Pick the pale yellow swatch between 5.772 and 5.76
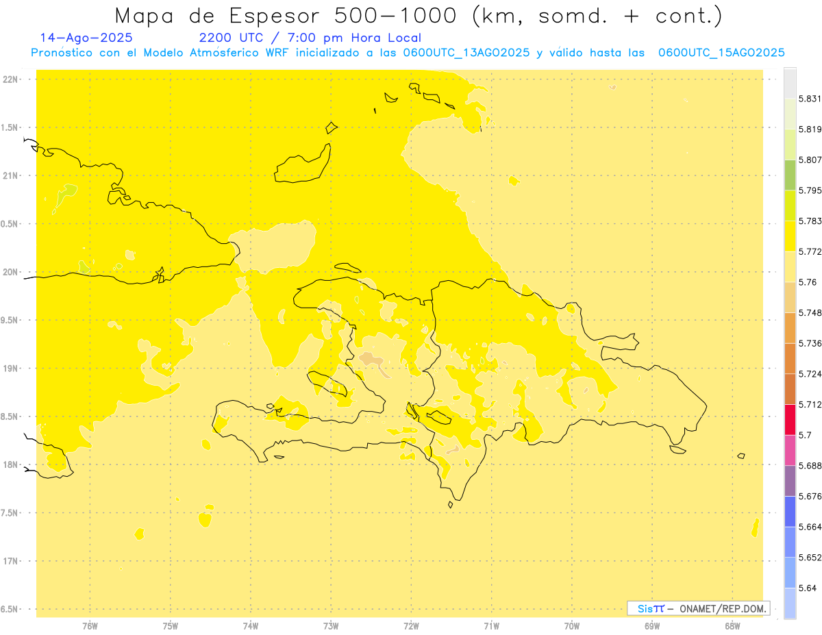Viewport: 822px width, 635px height. tap(790, 266)
